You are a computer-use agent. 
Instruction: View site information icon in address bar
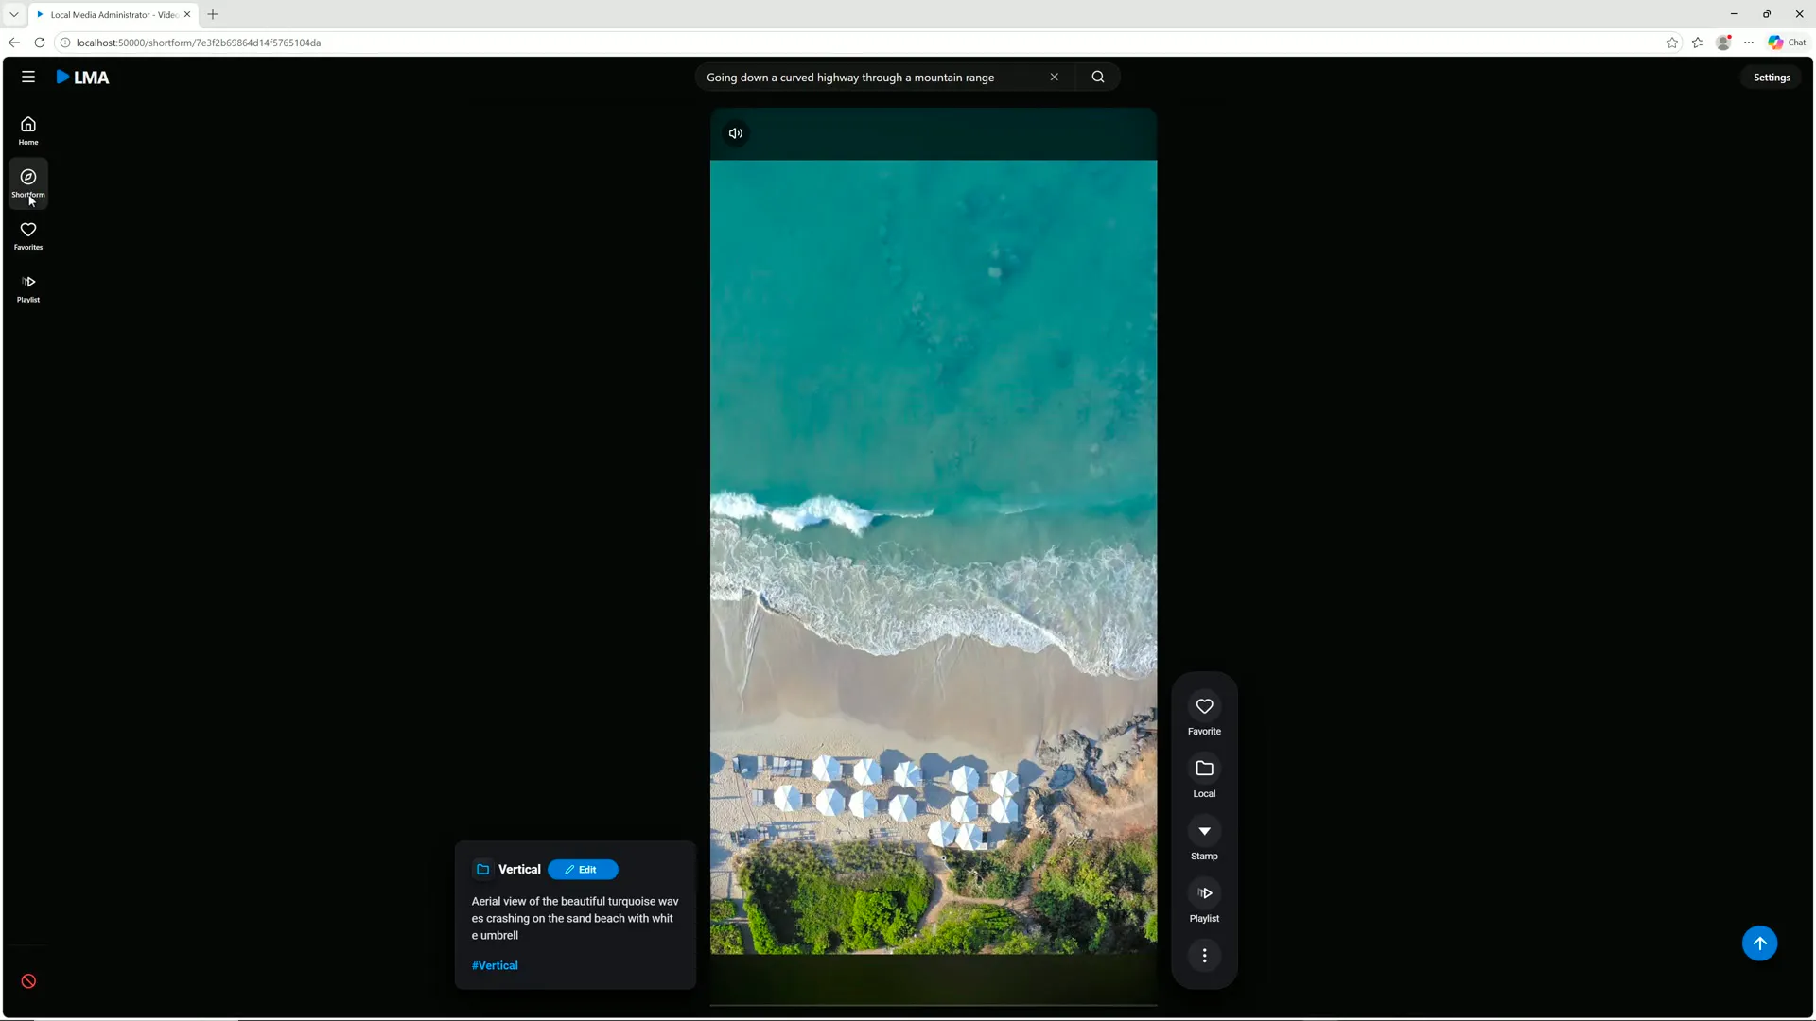tap(65, 43)
